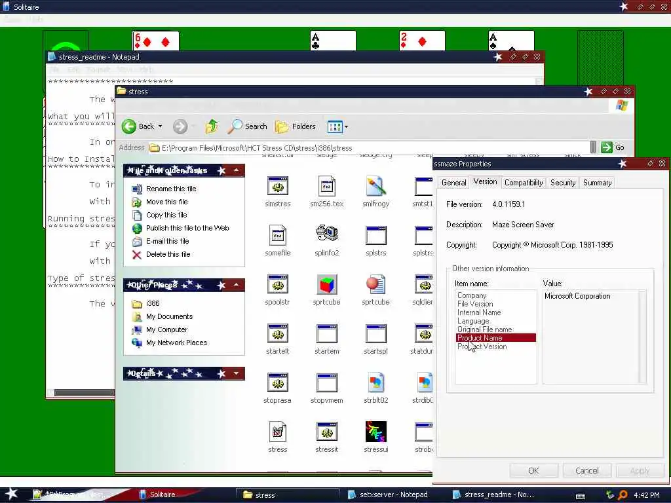
Task: Select the stoprasa file icon
Action: click(x=277, y=382)
